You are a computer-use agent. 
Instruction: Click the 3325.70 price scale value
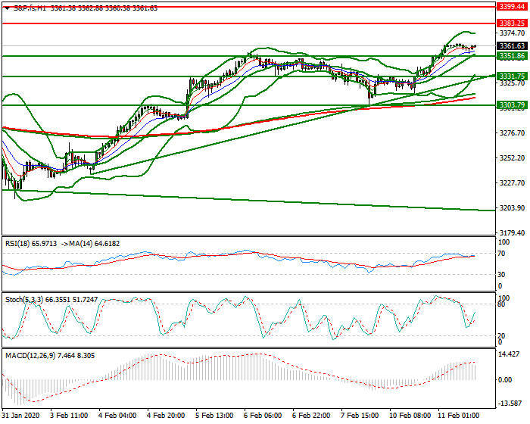512,83
